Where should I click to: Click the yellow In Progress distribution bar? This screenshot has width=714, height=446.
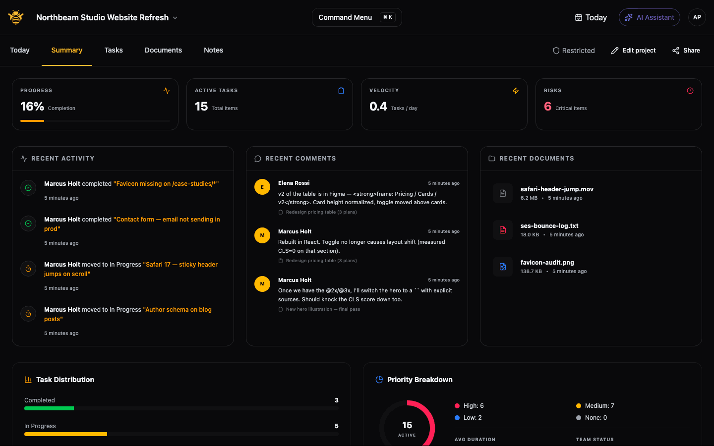[65, 434]
